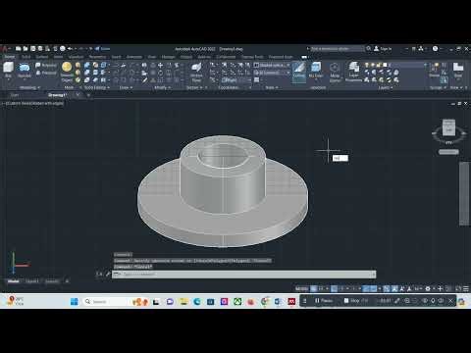Expand the Modeling panel
The width and height of the screenshot is (471, 353).
[29, 87]
